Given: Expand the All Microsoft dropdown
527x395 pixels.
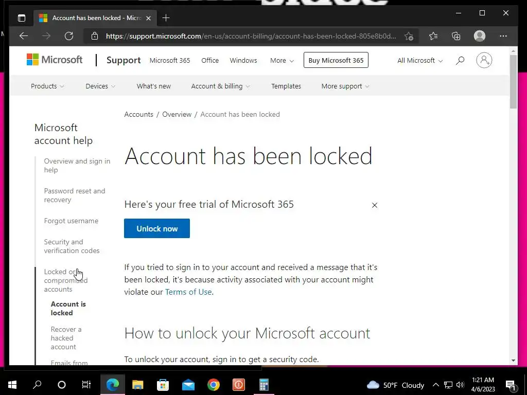Looking at the screenshot, I should (420, 61).
